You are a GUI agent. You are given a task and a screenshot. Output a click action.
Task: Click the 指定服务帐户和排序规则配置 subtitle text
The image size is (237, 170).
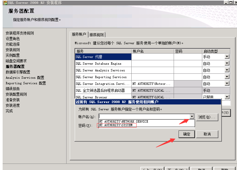37,20
